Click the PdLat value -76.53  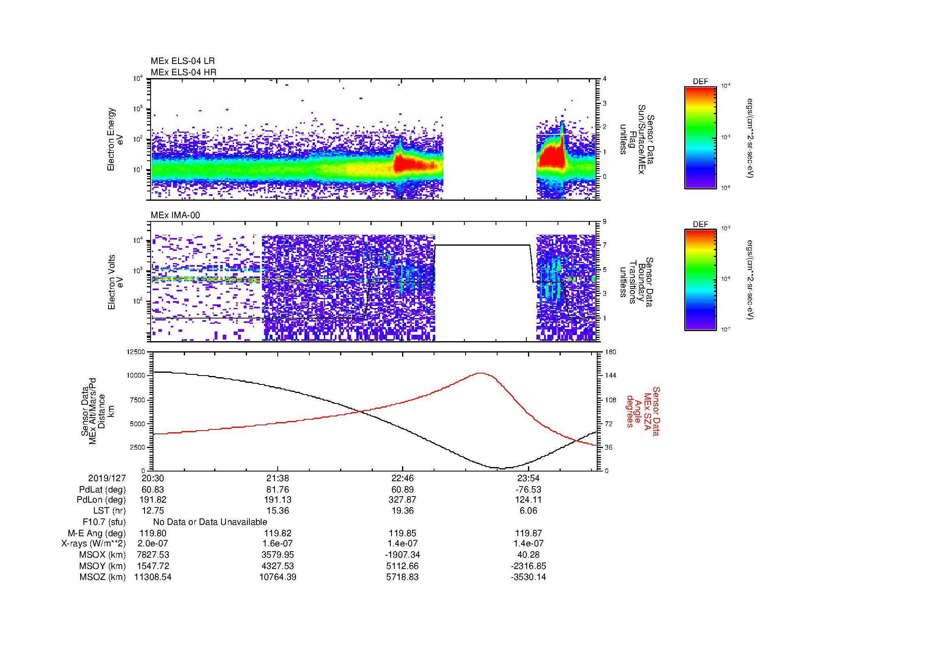[528, 490]
